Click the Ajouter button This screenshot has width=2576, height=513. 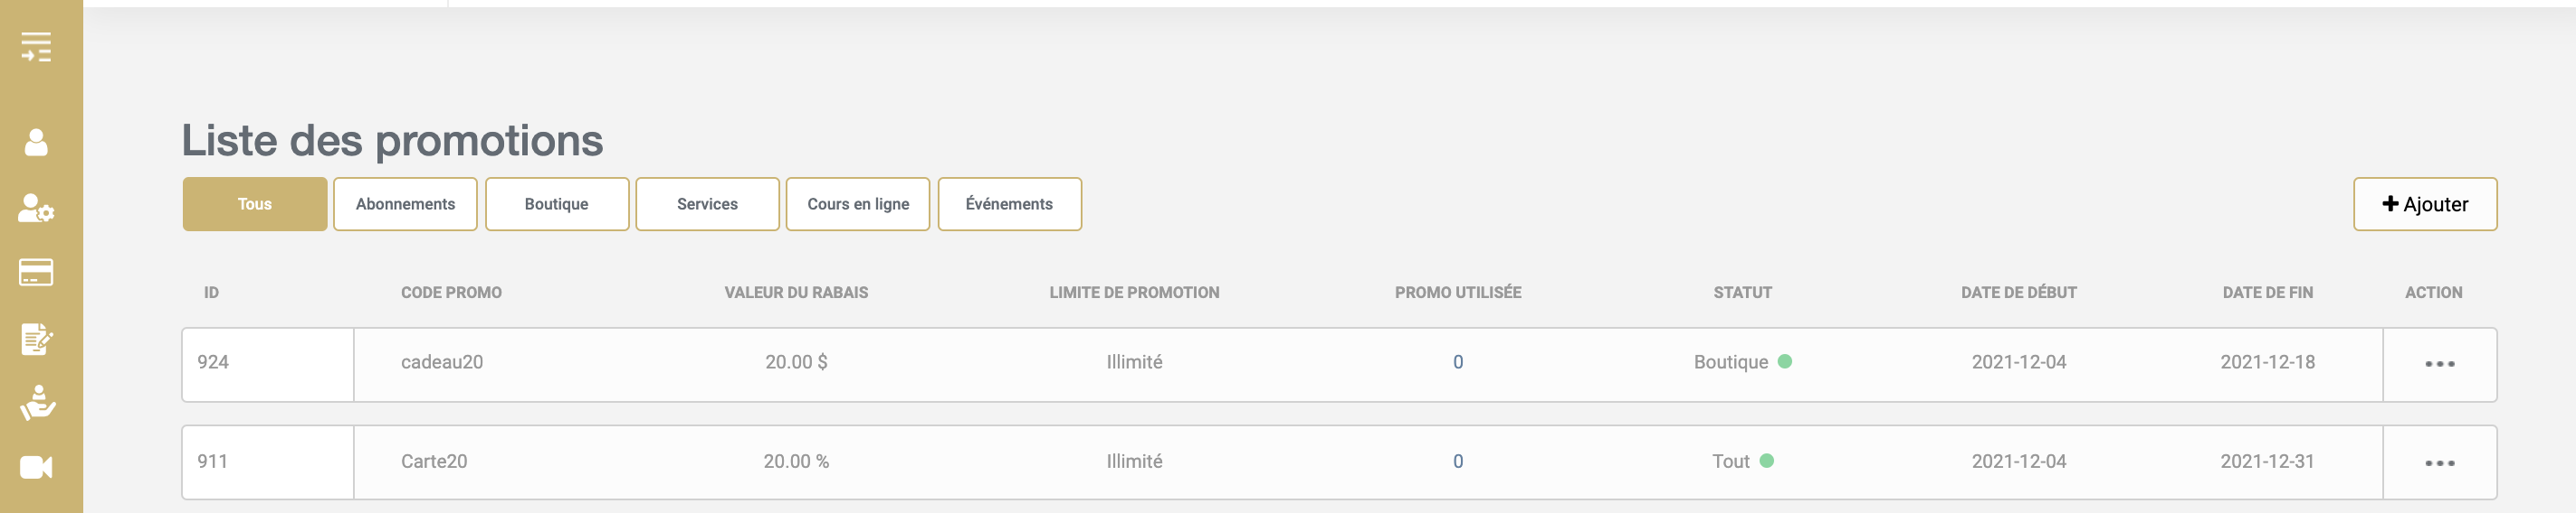tap(2425, 203)
